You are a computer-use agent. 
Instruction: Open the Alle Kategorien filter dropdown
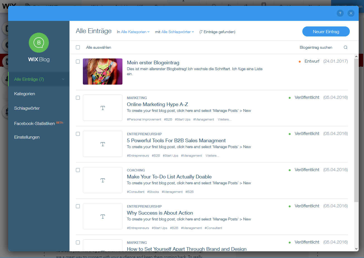(135, 32)
